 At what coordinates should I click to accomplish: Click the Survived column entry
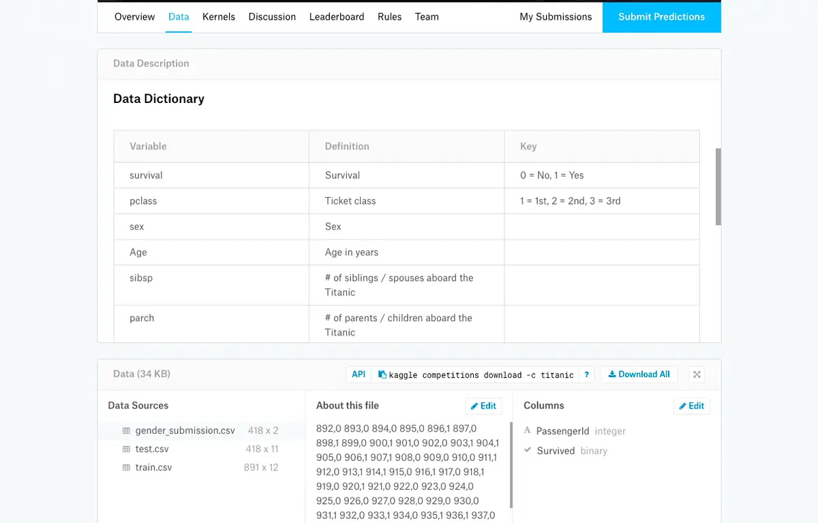click(571, 451)
